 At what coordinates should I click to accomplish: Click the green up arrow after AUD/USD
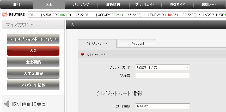tap(92, 15)
